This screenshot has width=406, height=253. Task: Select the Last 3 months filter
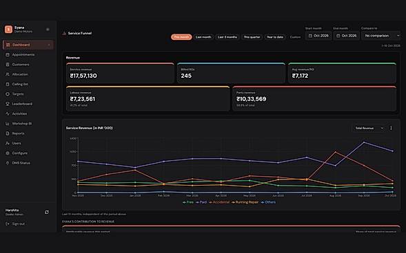click(x=227, y=37)
